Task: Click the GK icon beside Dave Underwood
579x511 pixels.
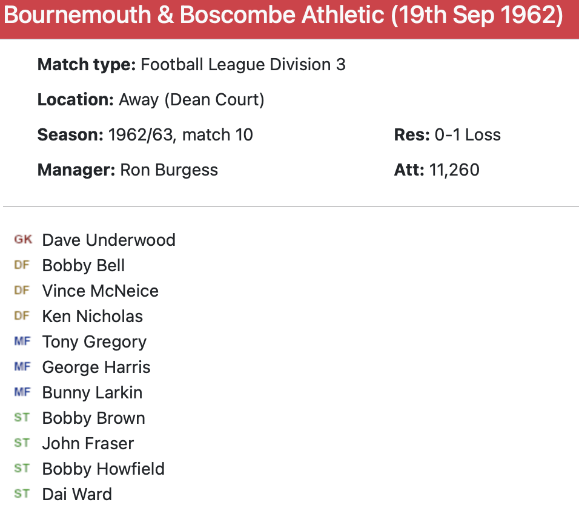Action: (23, 240)
